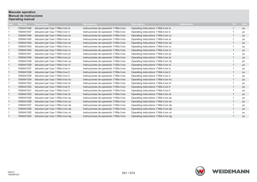Select item number 1000441544
Screen dimensions: 257x182
coord(25,43)
